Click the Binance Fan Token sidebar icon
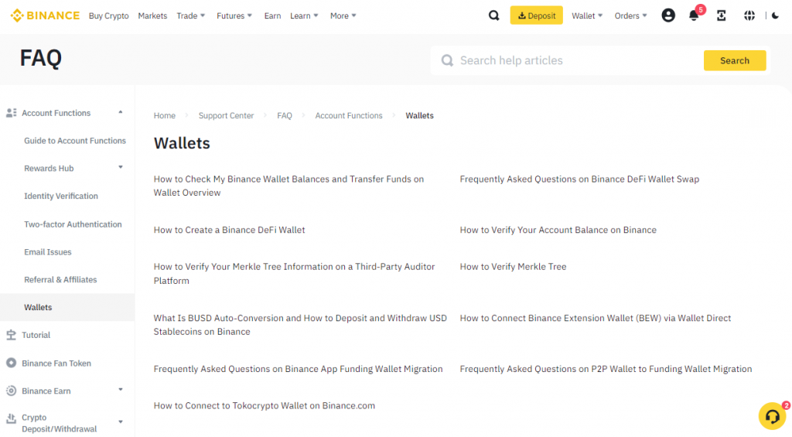792x437 pixels. (x=11, y=363)
